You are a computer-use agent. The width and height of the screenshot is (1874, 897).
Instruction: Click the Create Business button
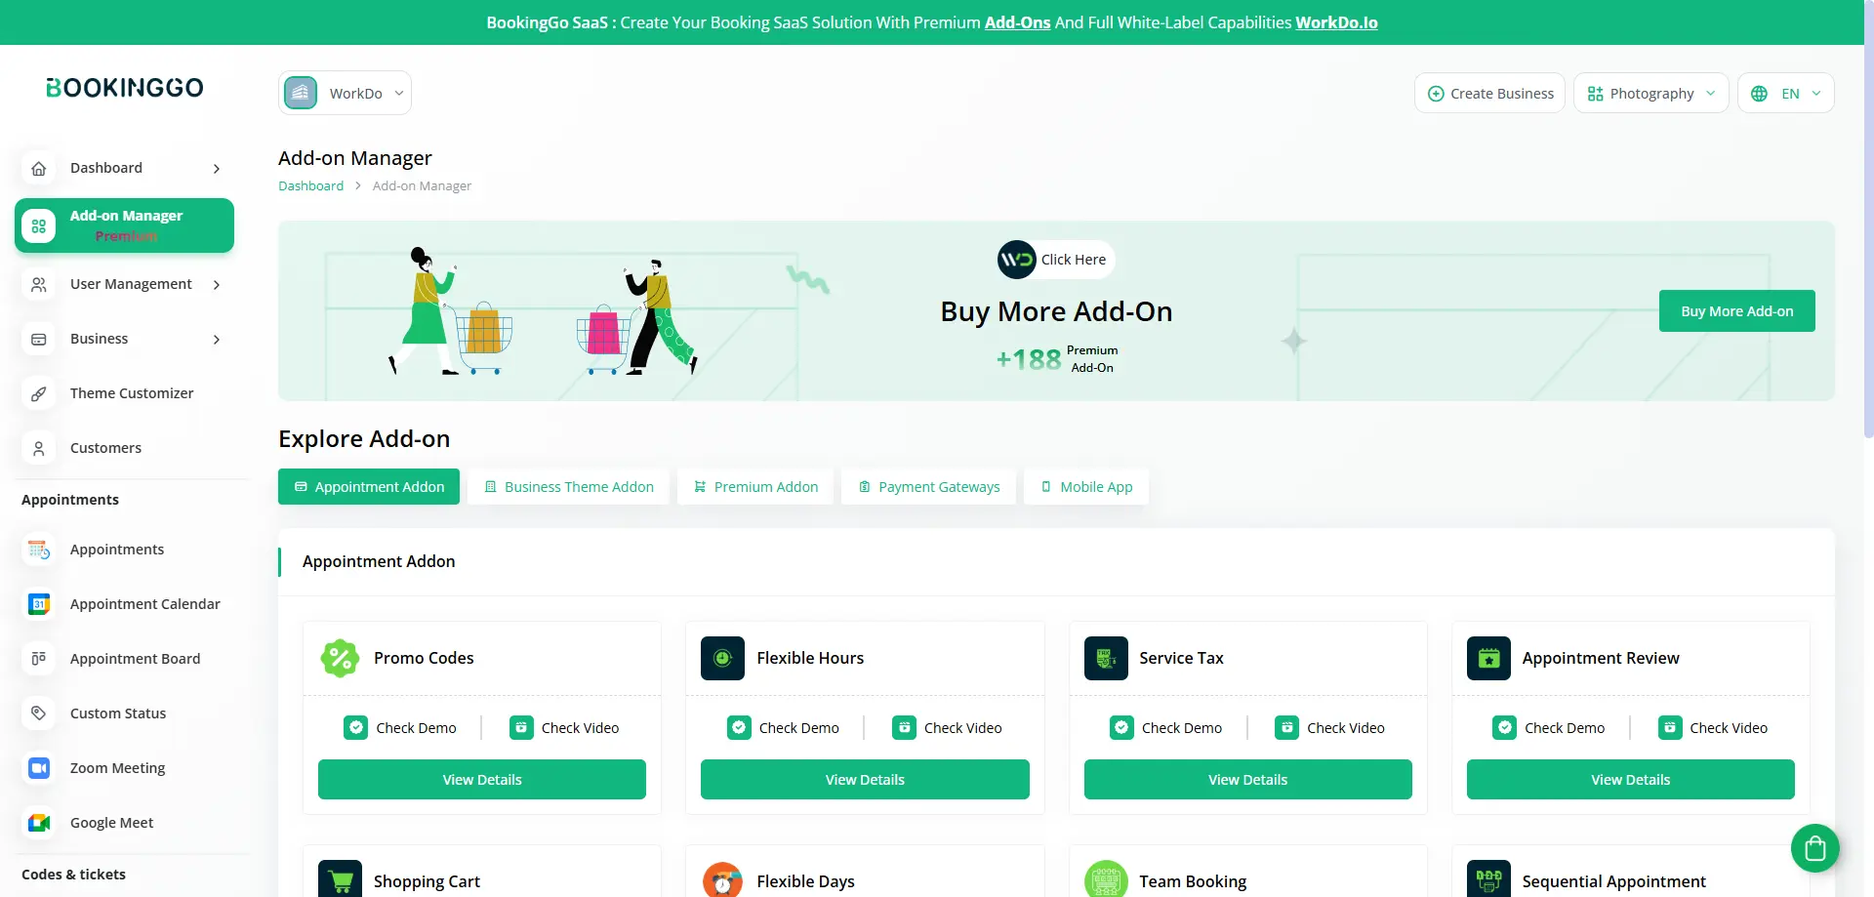pos(1489,93)
